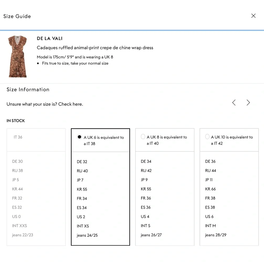Image resolution: width=264 pixels, height=264 pixels.
Task: Click the 'jeans 28/29' entry
Action: (x=216, y=235)
